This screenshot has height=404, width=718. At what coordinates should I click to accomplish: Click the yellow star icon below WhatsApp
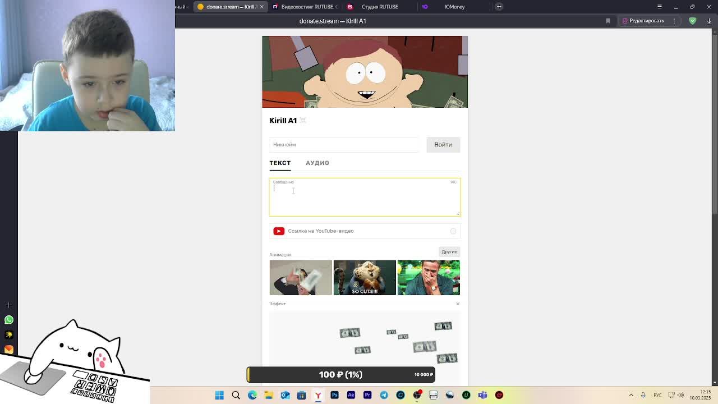(8, 335)
